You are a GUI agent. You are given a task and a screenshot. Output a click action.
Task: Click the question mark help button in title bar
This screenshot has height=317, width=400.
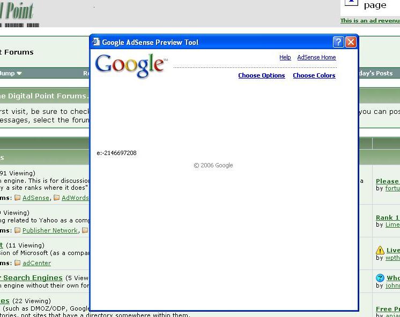pyautogui.click(x=338, y=42)
